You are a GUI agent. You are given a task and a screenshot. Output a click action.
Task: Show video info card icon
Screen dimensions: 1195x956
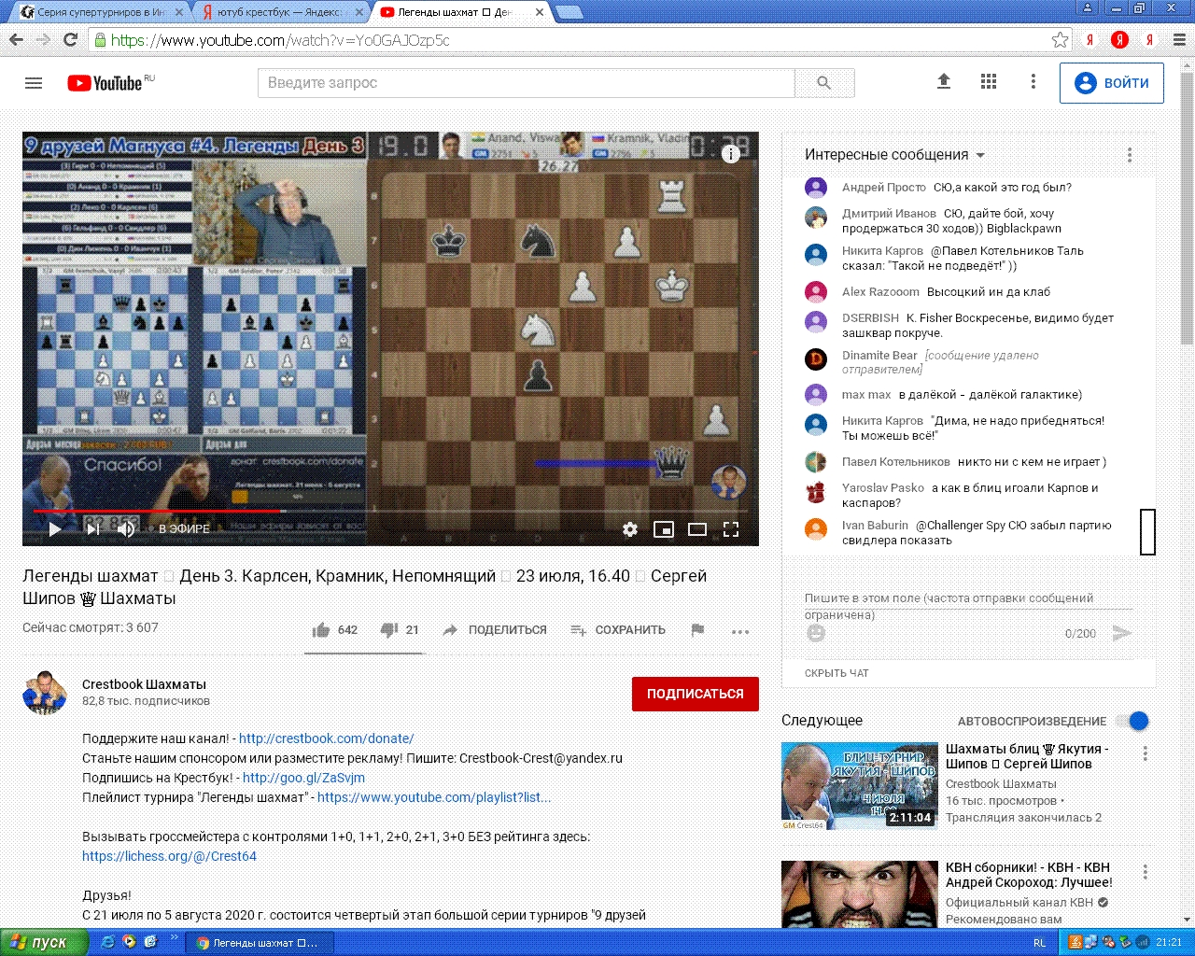pyautogui.click(x=731, y=154)
